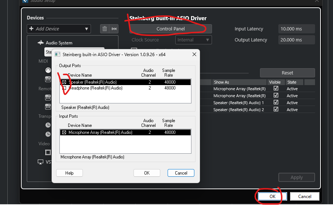Click the second keyboard icon under Remote

pos(48,107)
